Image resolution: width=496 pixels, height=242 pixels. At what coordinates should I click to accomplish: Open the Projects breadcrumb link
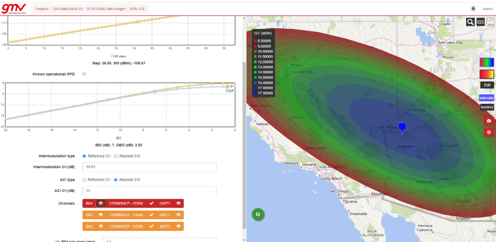(42, 9)
